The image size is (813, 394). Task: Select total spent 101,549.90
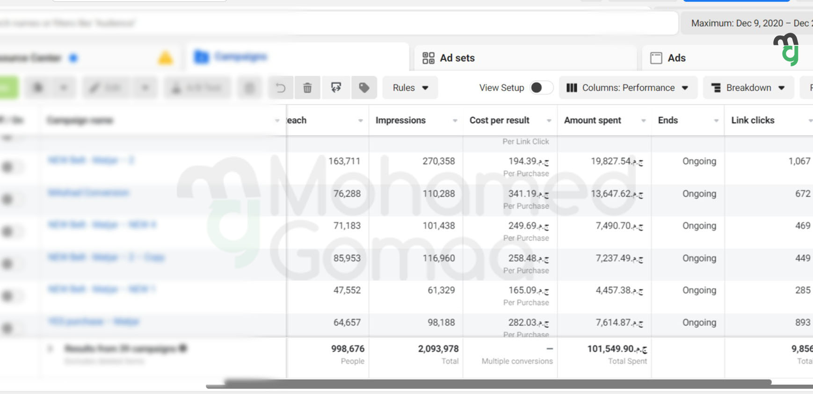[617, 349]
